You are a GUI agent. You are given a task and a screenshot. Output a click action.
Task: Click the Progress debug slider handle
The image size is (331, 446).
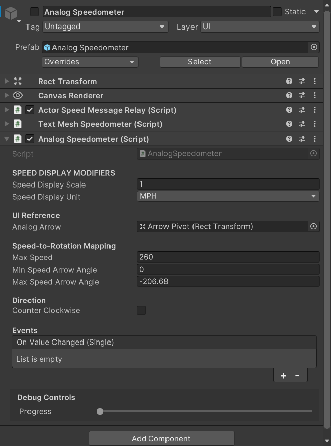point(100,411)
